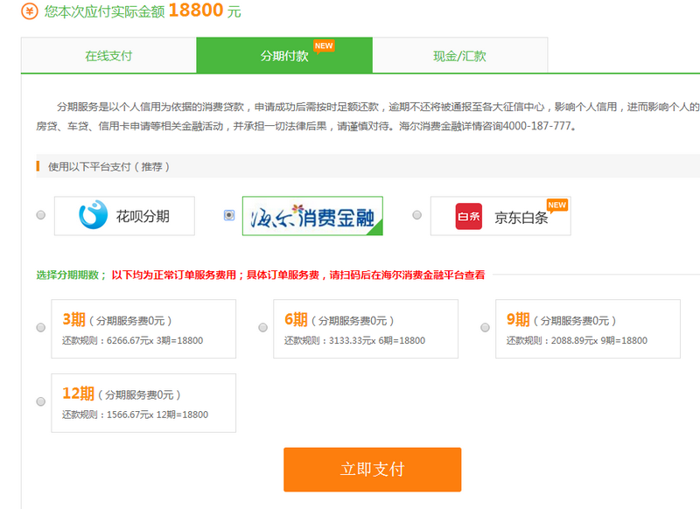Click the 京东白条 text logo
The image size is (700, 509).
coord(522,216)
